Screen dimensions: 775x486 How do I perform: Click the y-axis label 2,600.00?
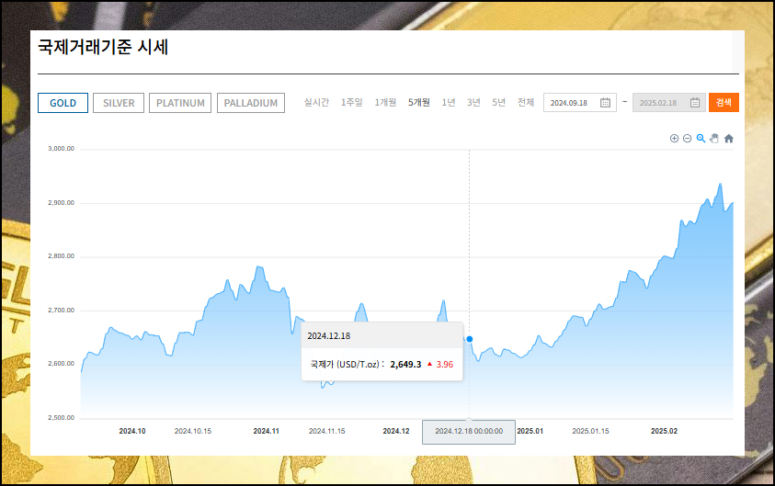tap(61, 364)
